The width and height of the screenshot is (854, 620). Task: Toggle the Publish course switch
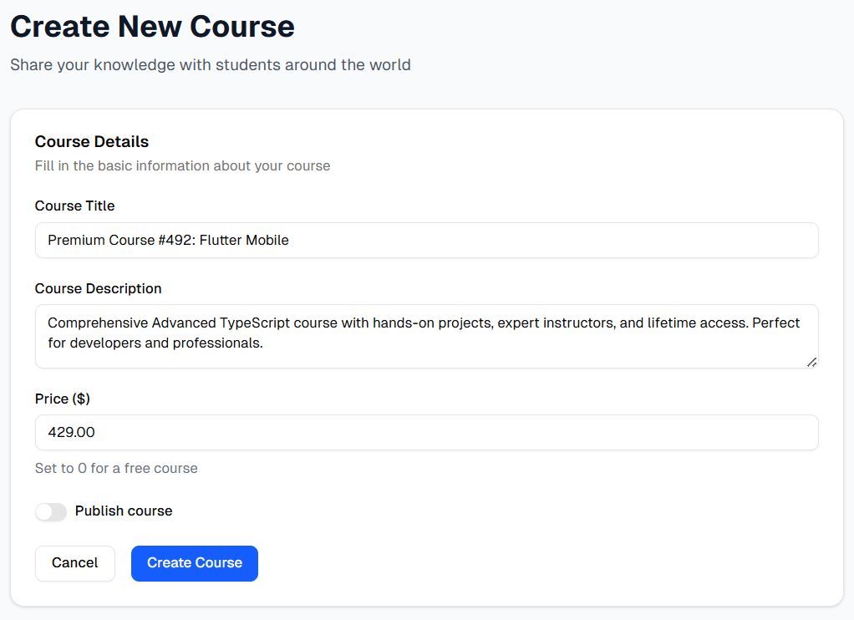tap(51, 512)
